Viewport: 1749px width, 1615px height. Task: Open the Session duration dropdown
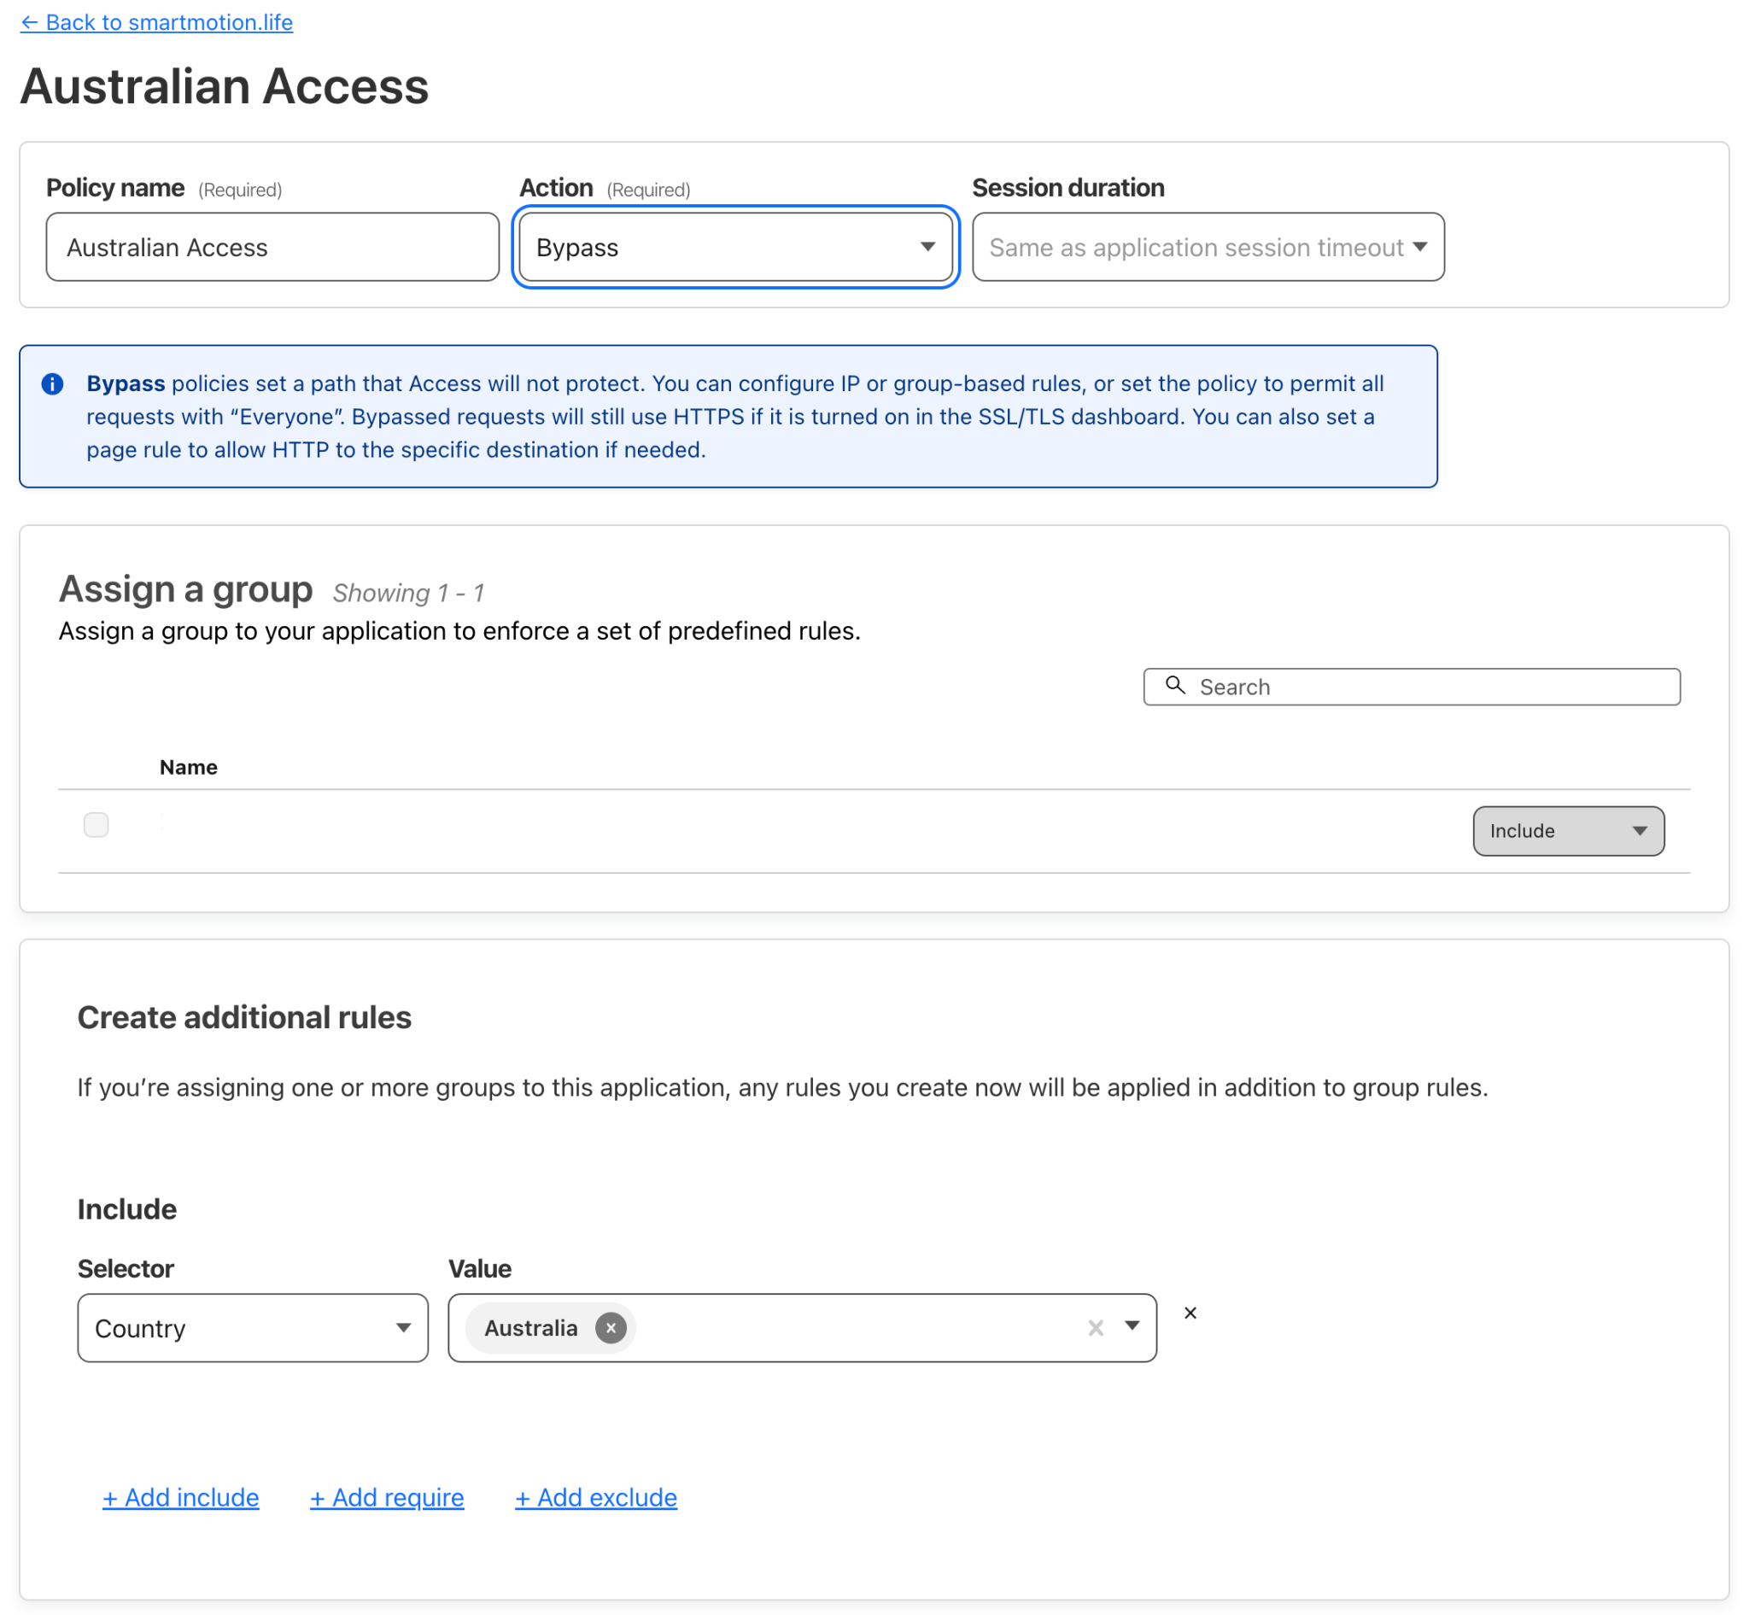(x=1208, y=248)
